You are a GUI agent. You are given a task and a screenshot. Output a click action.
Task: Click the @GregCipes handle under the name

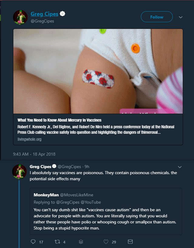pos(42,21)
